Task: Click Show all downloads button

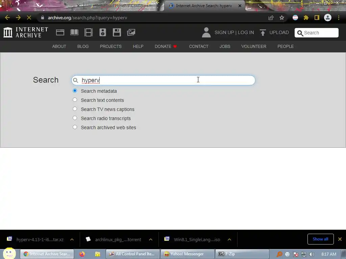Action: pyautogui.click(x=320, y=239)
